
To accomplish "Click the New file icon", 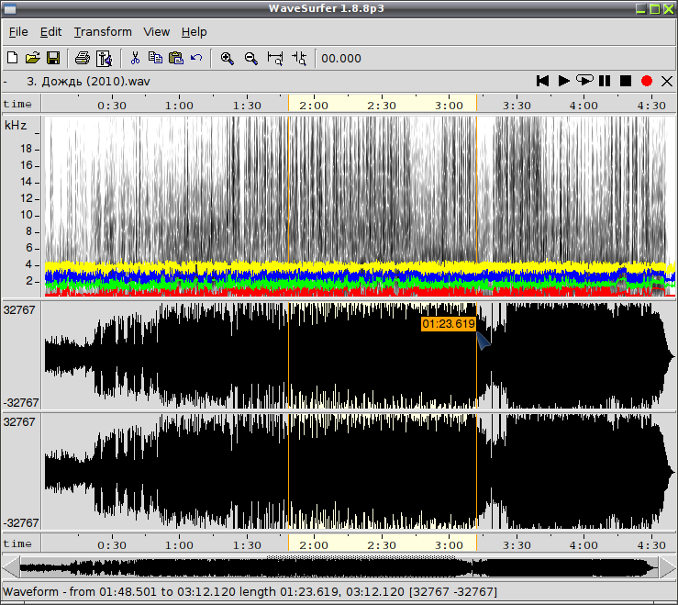I will (12, 58).
